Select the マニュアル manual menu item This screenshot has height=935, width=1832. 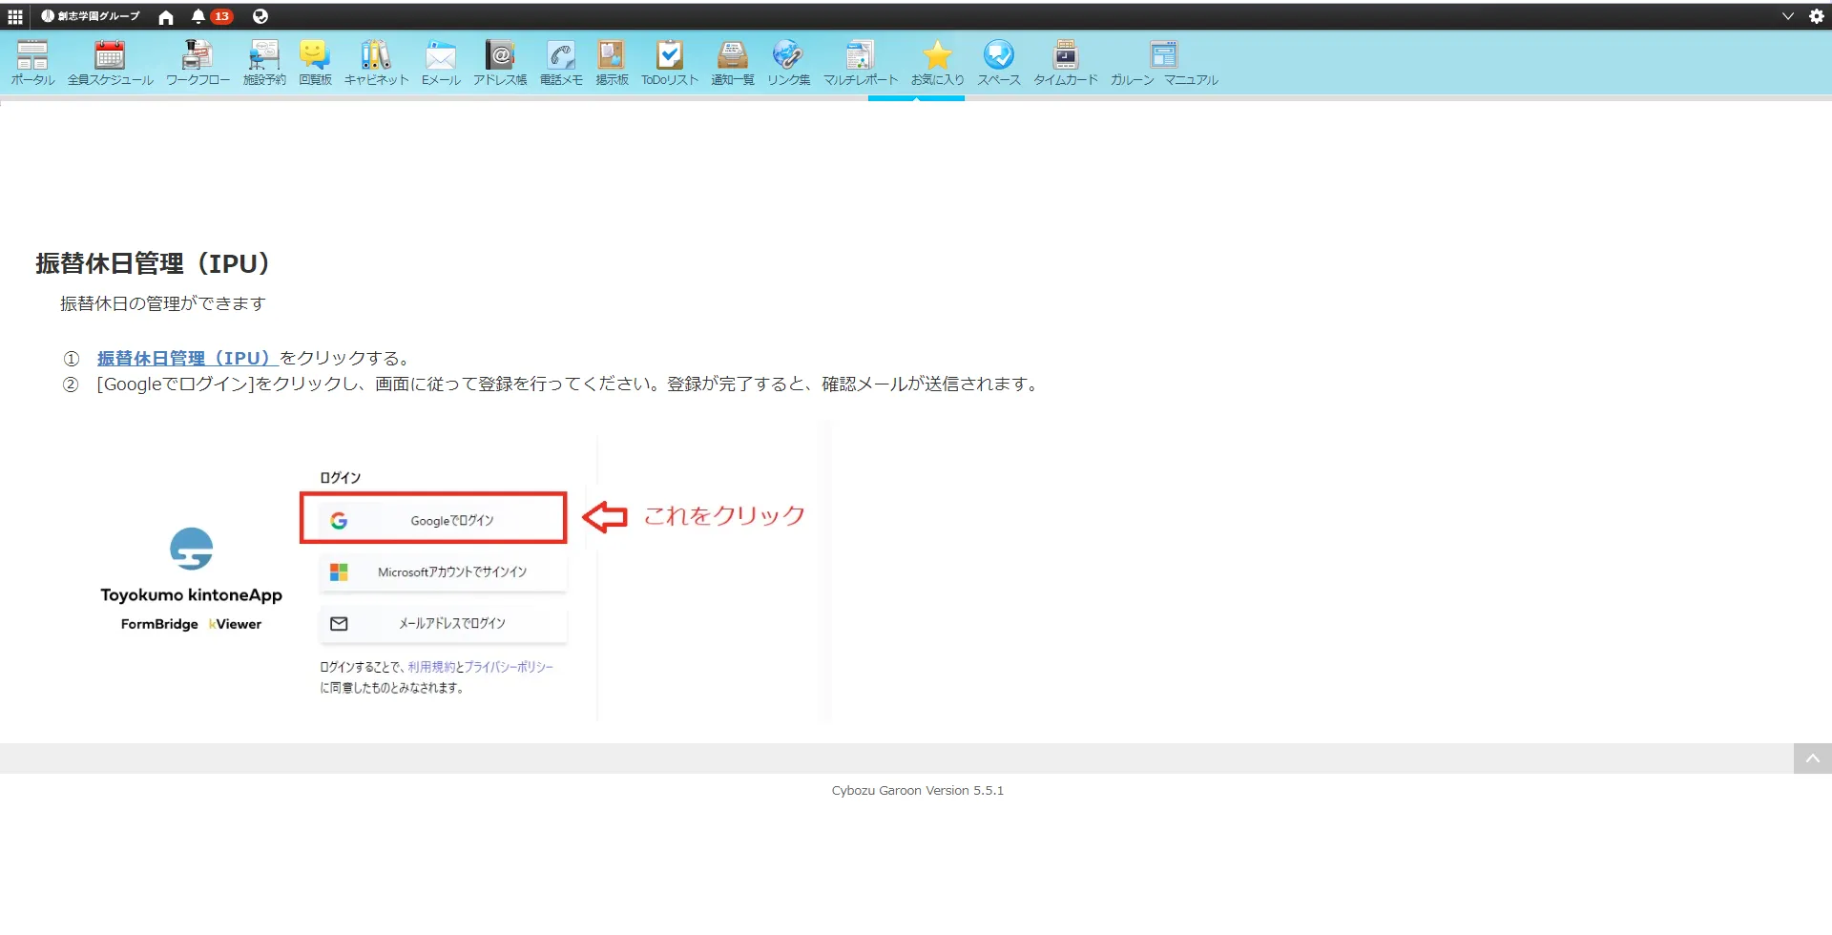click(x=1190, y=63)
